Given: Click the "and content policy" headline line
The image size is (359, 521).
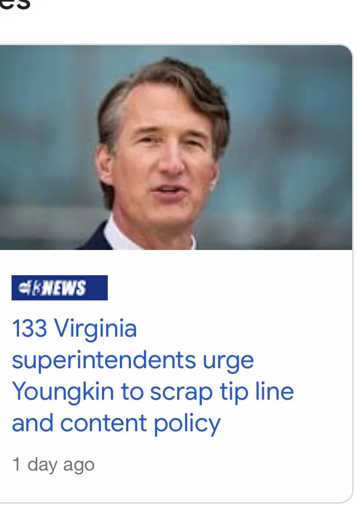Looking at the screenshot, I should [x=116, y=424].
